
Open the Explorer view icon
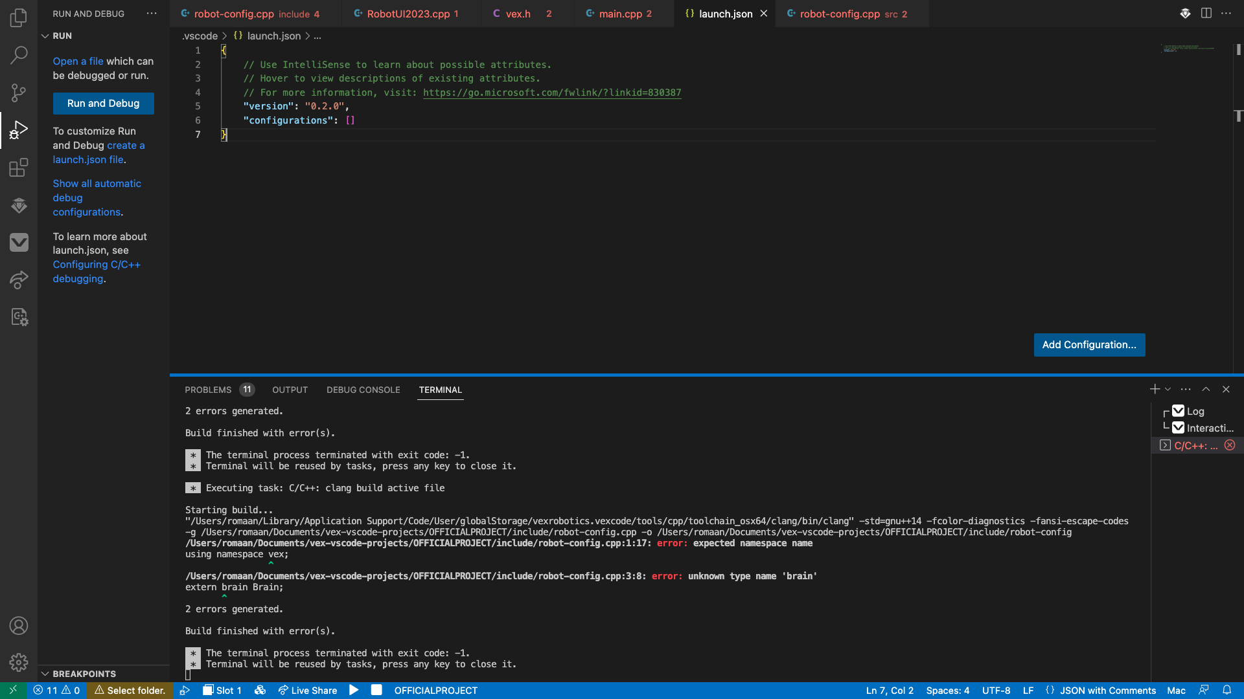tap(19, 17)
